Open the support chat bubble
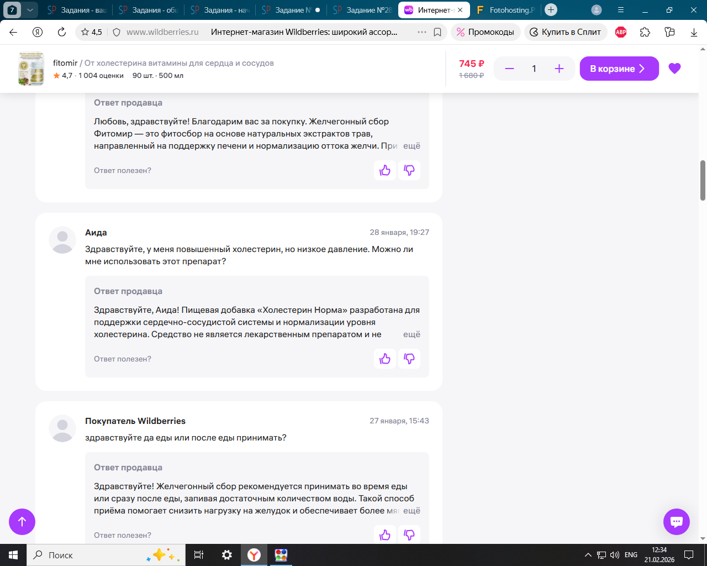Screen dimensions: 707x566 676,522
